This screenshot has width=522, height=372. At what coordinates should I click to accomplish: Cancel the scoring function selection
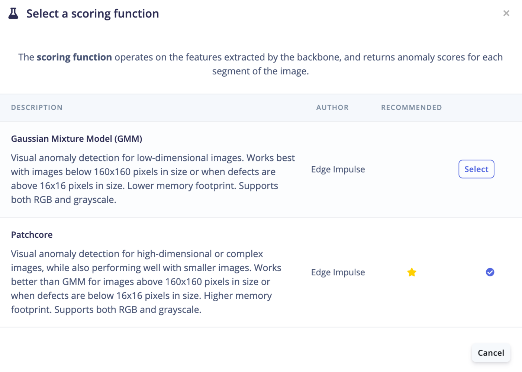pos(491,353)
